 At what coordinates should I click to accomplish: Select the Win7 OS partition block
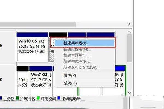[41, 80]
